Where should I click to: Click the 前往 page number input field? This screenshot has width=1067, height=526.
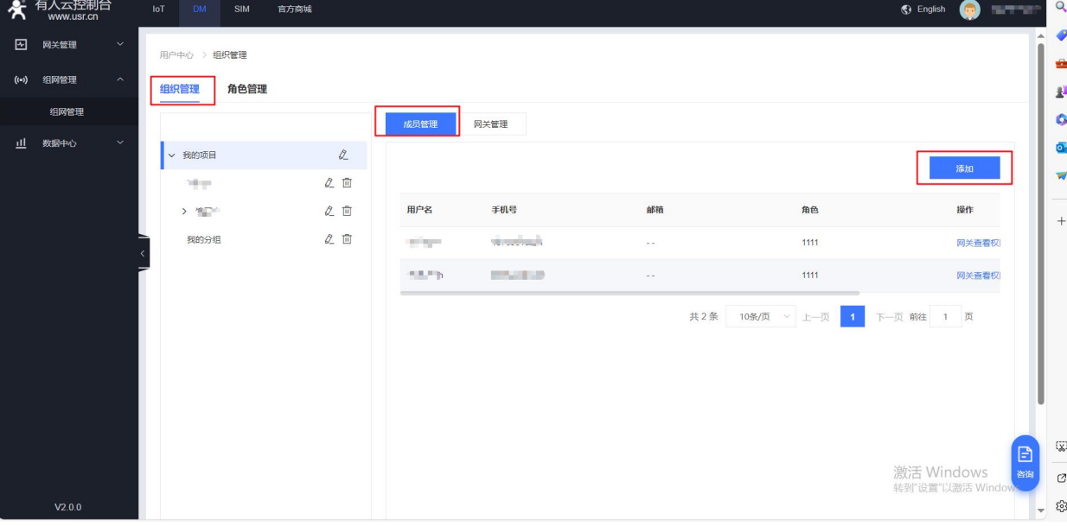pos(945,317)
